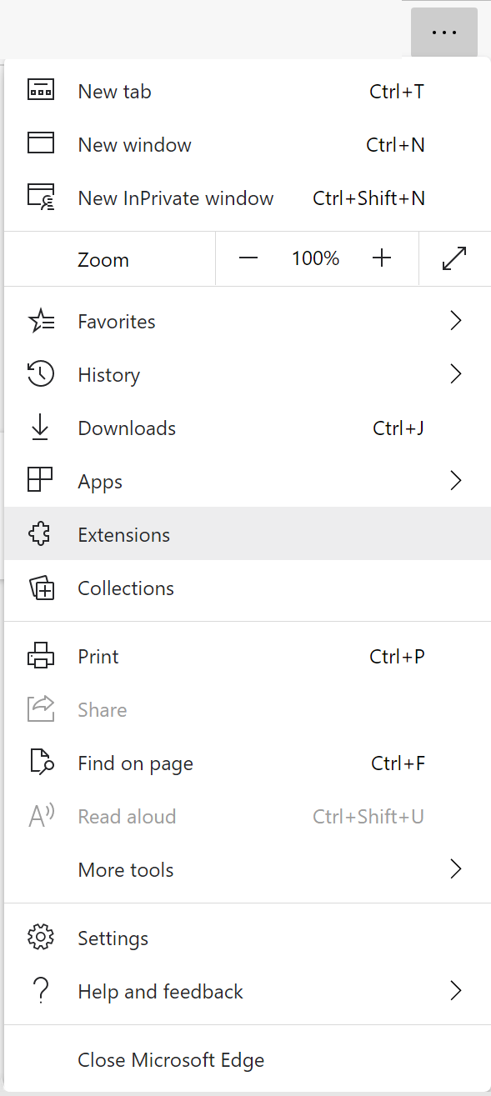This screenshot has width=491, height=1096.
Task: Enter full screen with the diagonal arrow button
Action: click(x=454, y=258)
